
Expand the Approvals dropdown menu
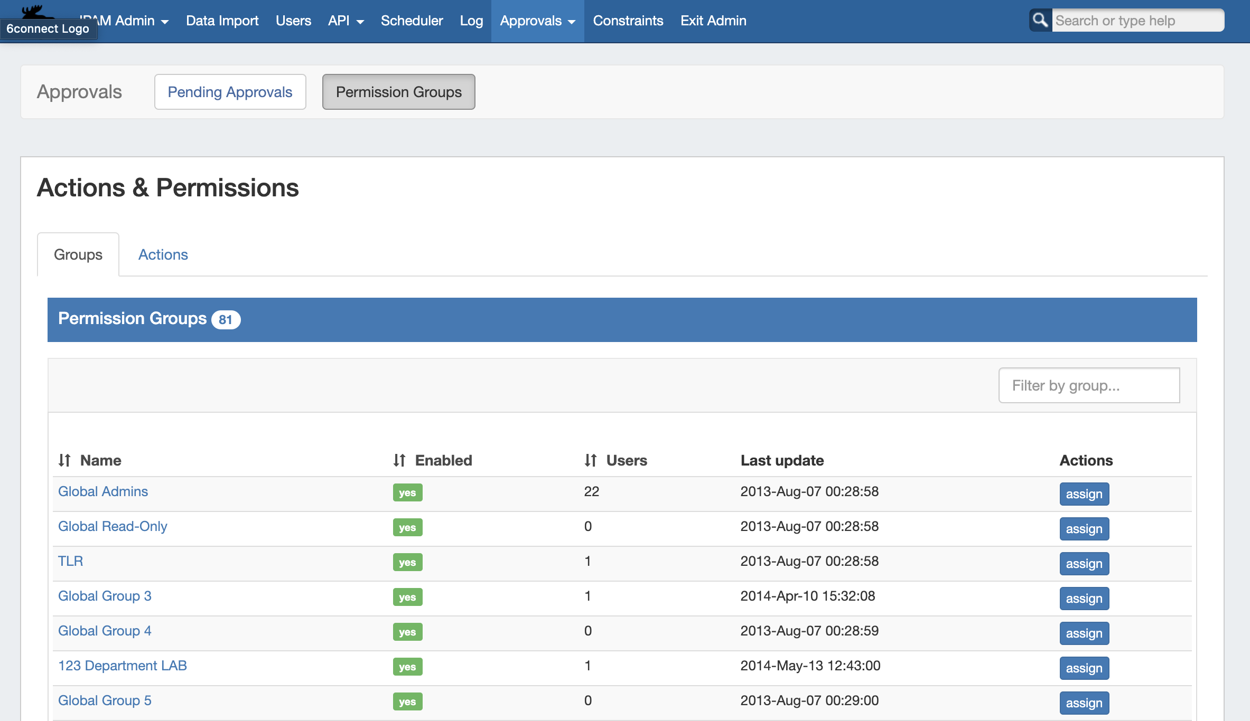[x=537, y=21]
